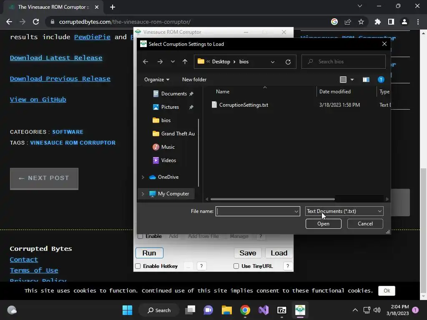Click Load in ROM Corruptor
Screen dimensions: 427x320
[279, 253]
